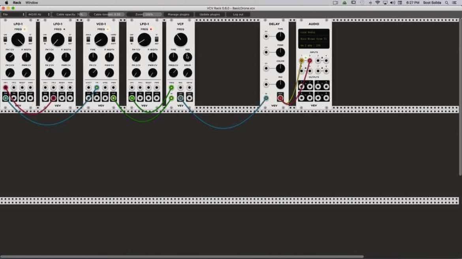Toggle VCO-1 ANLG/DIGI mode switch
The height and width of the screenshot is (259, 462).
click(88, 39)
